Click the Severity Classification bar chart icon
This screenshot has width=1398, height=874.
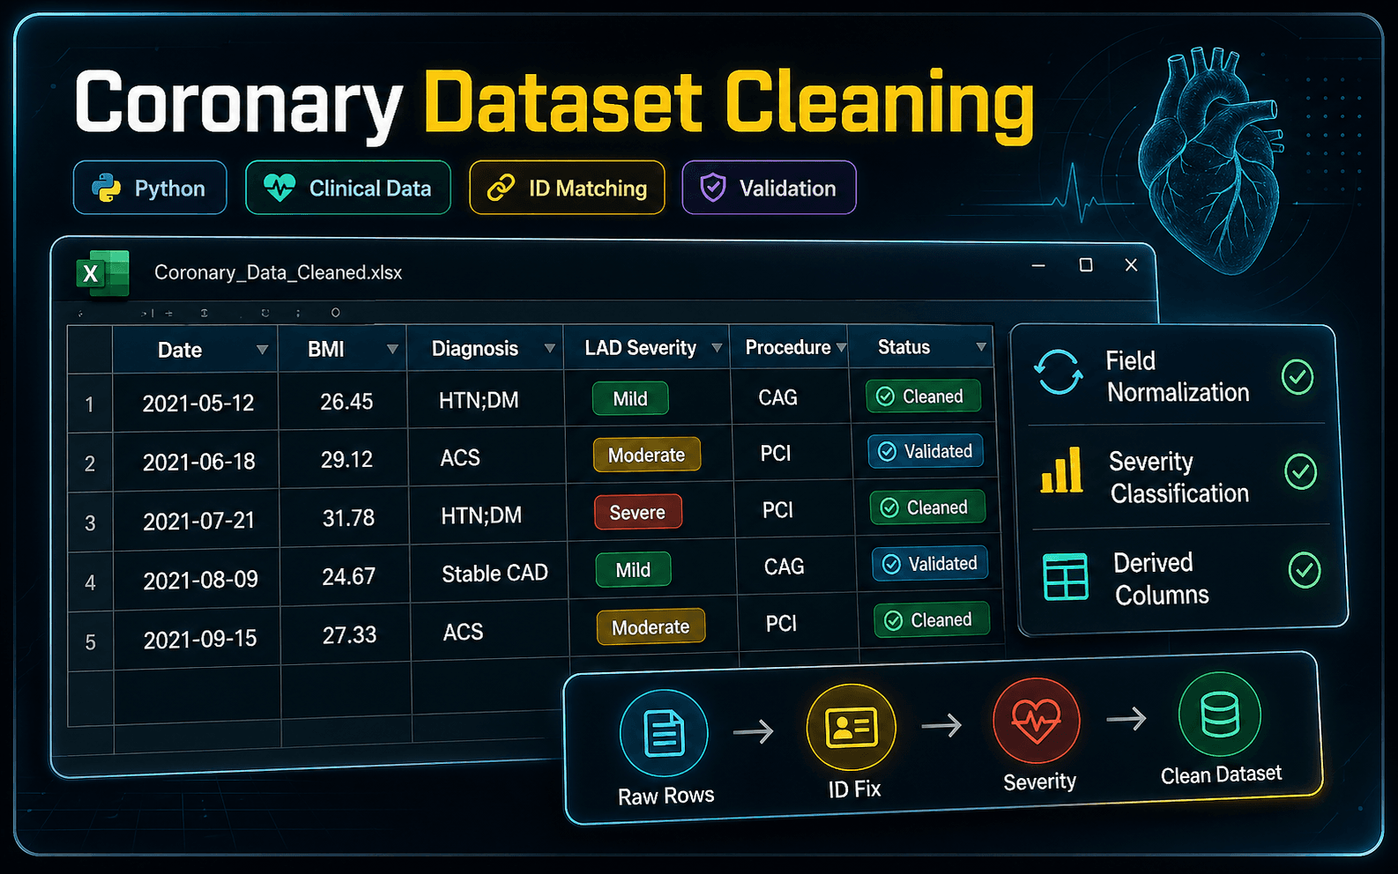(x=1061, y=470)
